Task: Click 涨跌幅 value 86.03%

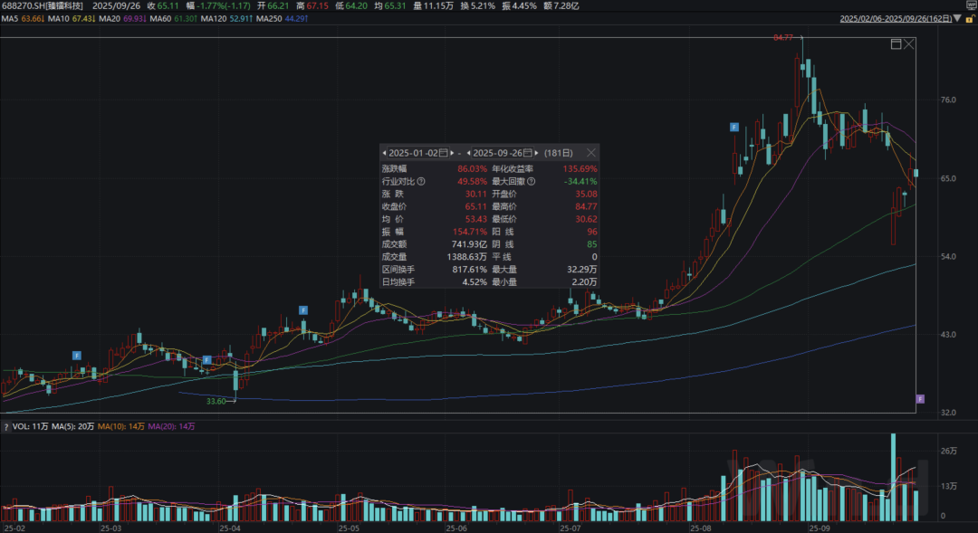Action: [x=472, y=169]
